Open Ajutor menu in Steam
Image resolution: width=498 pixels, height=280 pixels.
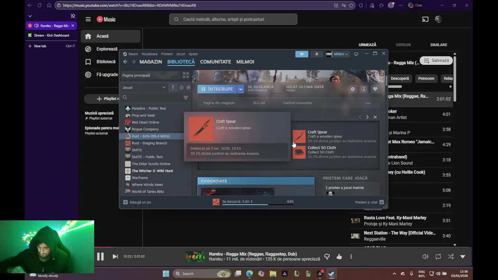[x=193, y=54]
